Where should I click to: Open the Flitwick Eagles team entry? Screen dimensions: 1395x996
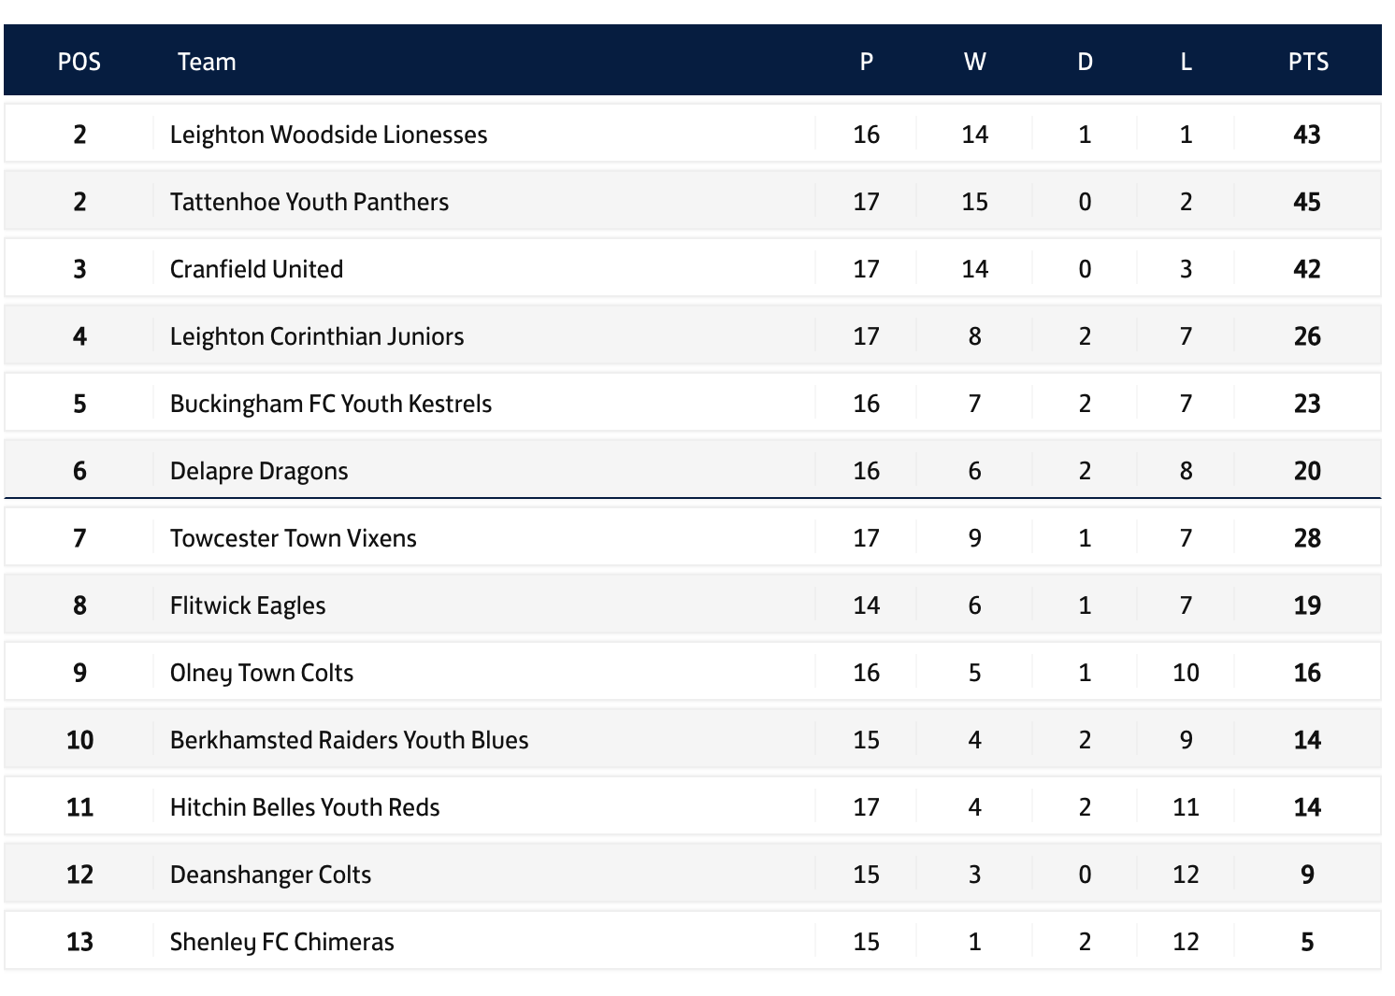693,605
